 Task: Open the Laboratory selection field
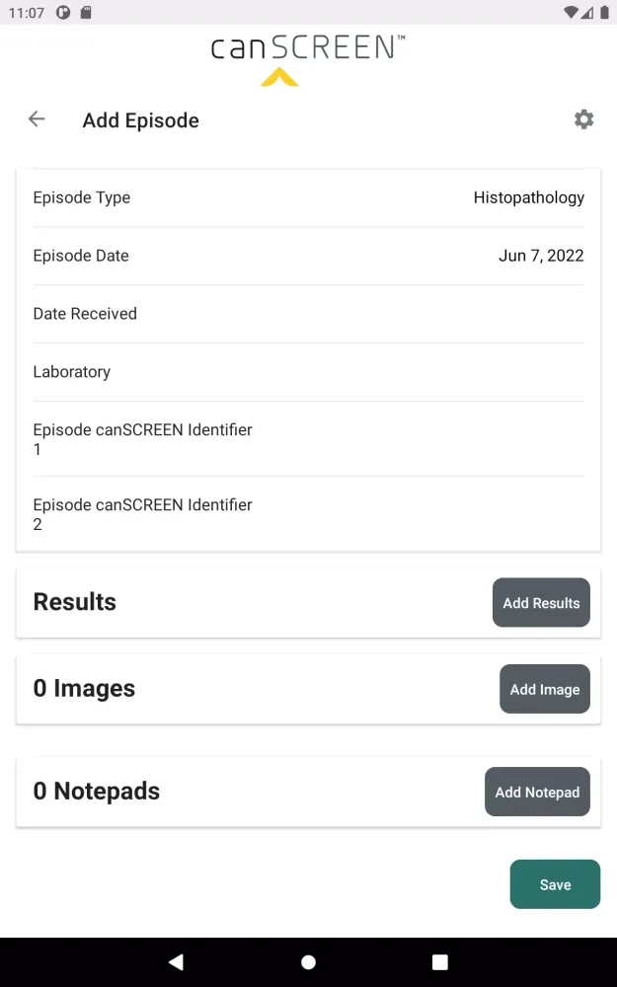pyautogui.click(x=308, y=371)
